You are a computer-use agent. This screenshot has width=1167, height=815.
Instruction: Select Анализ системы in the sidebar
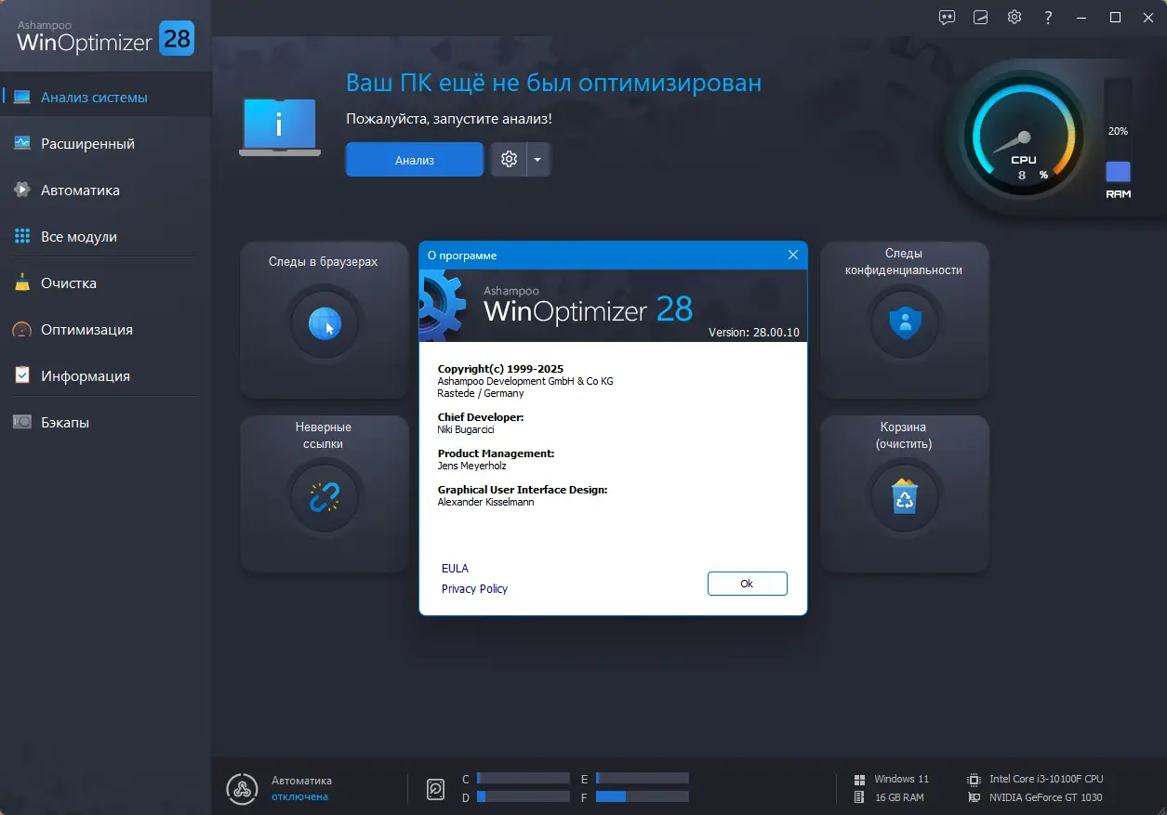[x=106, y=97]
